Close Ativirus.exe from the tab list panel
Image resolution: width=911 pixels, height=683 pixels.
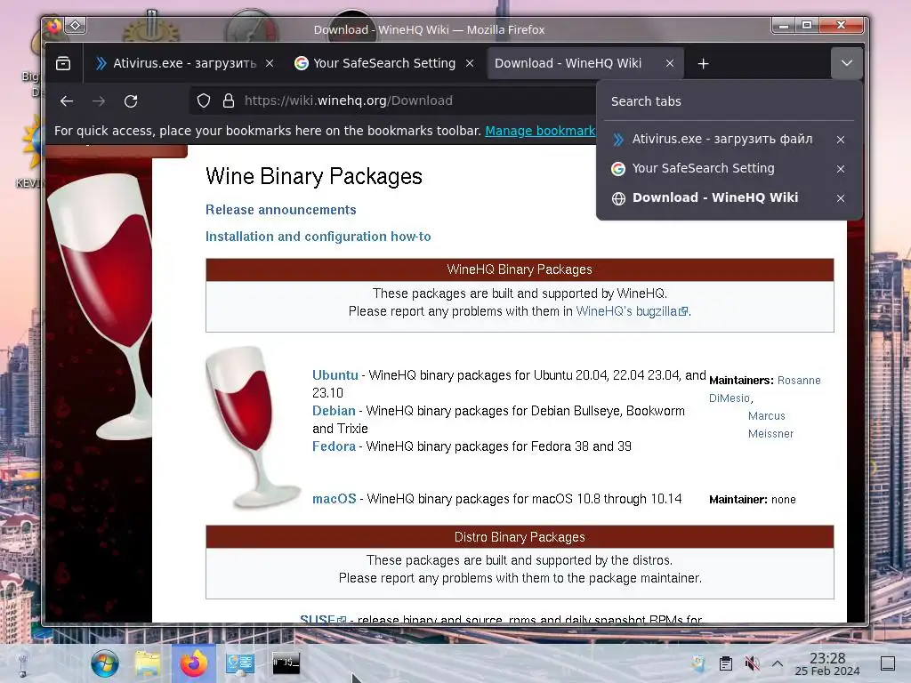[841, 140]
